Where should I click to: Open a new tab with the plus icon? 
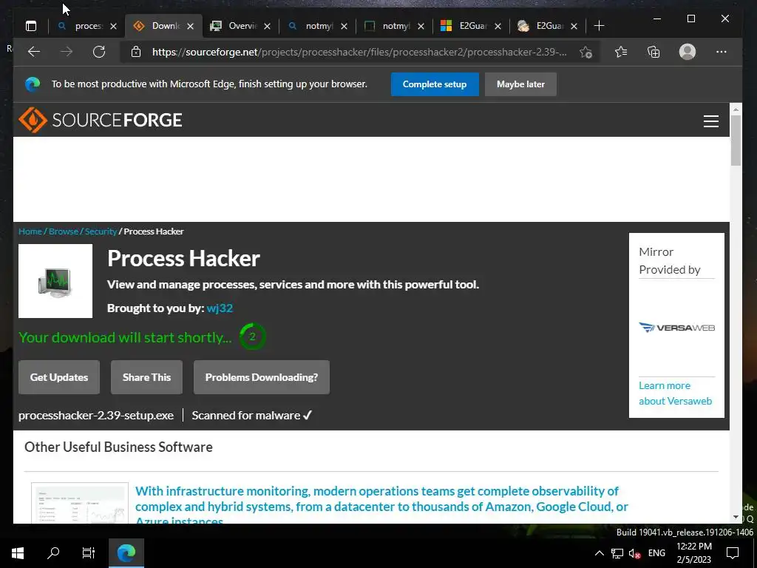coord(599,26)
